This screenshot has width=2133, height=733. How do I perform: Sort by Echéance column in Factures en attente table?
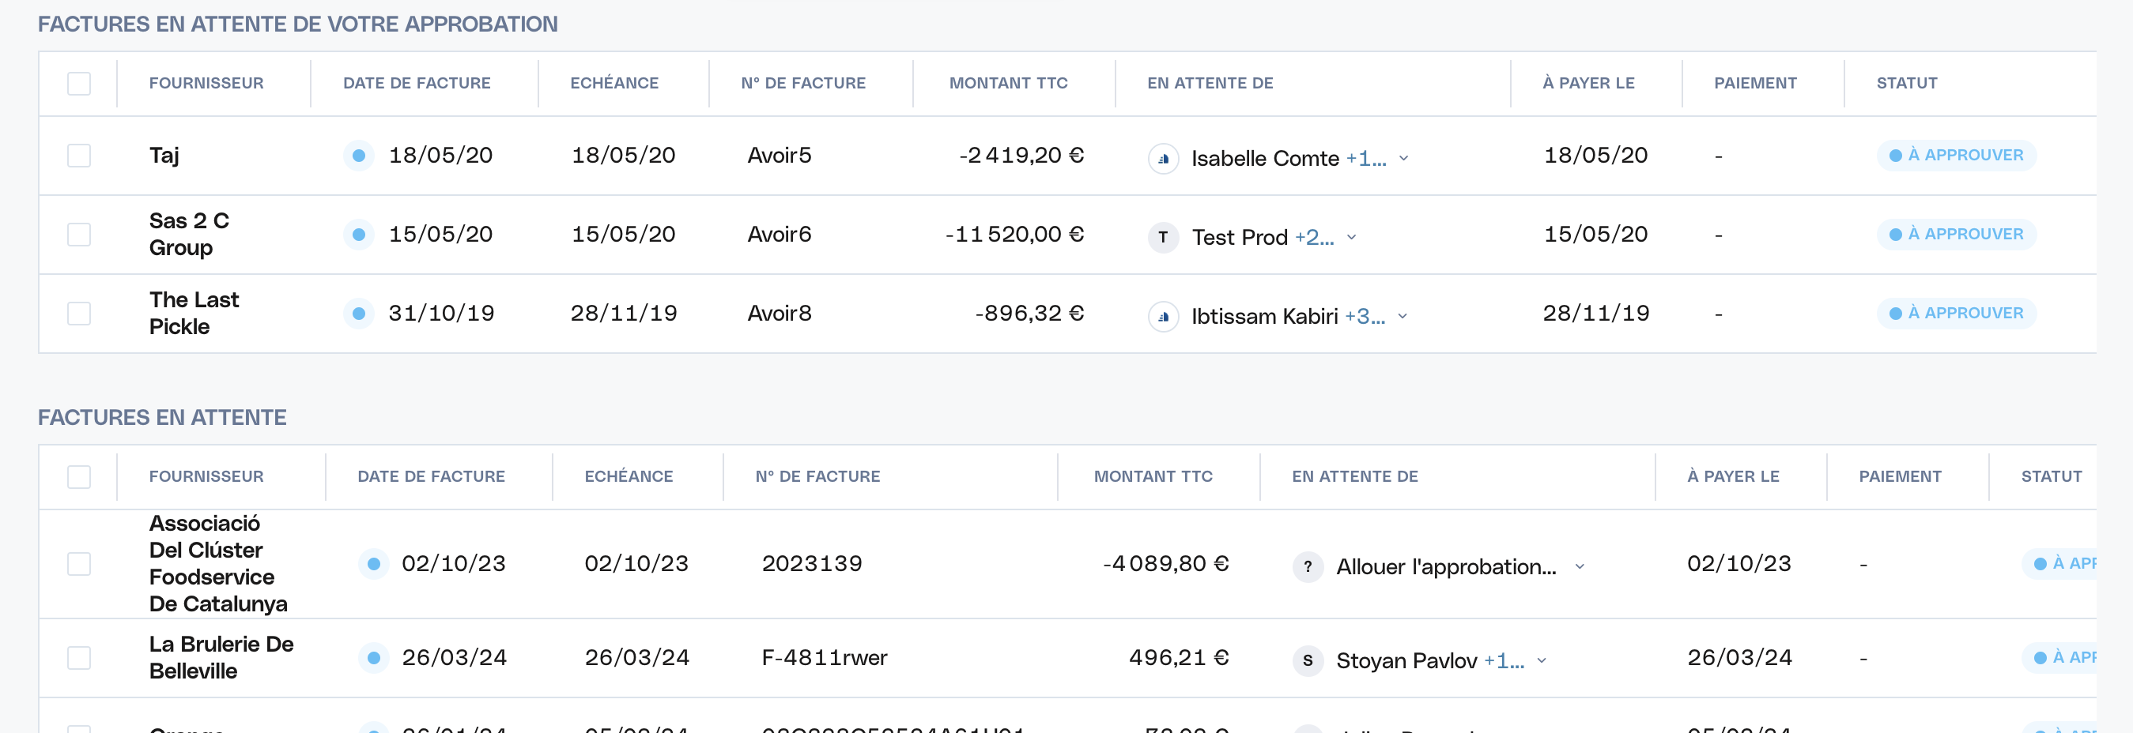(629, 476)
